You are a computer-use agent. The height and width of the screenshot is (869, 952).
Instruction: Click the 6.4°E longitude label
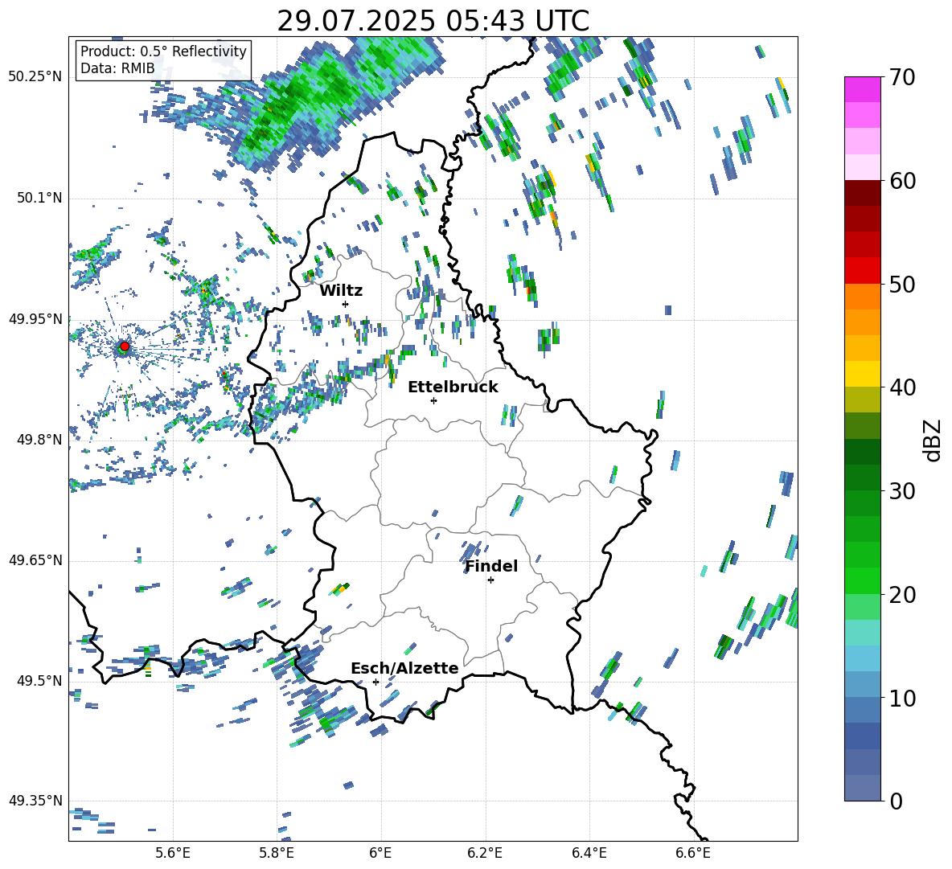tap(589, 853)
